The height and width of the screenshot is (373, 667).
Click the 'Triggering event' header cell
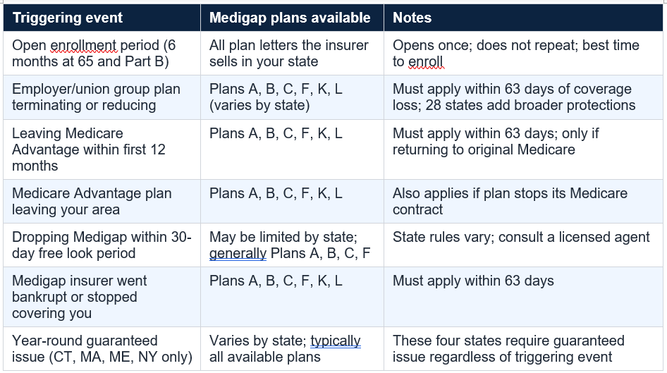coord(102,18)
